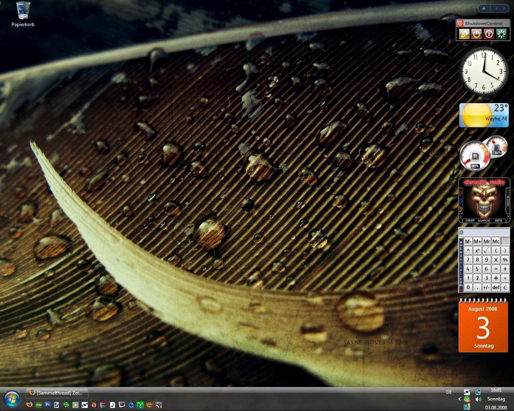
Task: Click the ICQ status tray icon
Action: pos(467,399)
